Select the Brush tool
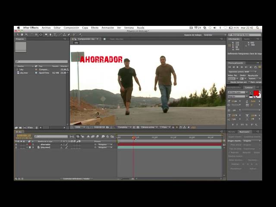Viewport: 276px width, 207px height. (x=60, y=34)
